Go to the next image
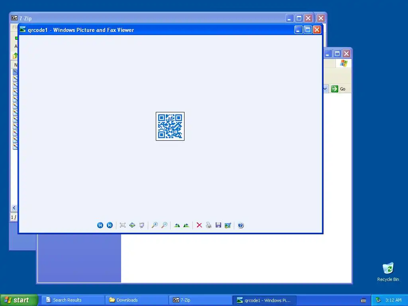The height and width of the screenshot is (306, 408). point(110,226)
